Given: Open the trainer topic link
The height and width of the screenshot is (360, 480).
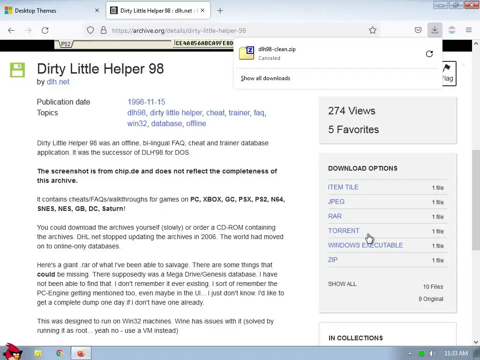Looking at the screenshot, I should coord(239,112).
